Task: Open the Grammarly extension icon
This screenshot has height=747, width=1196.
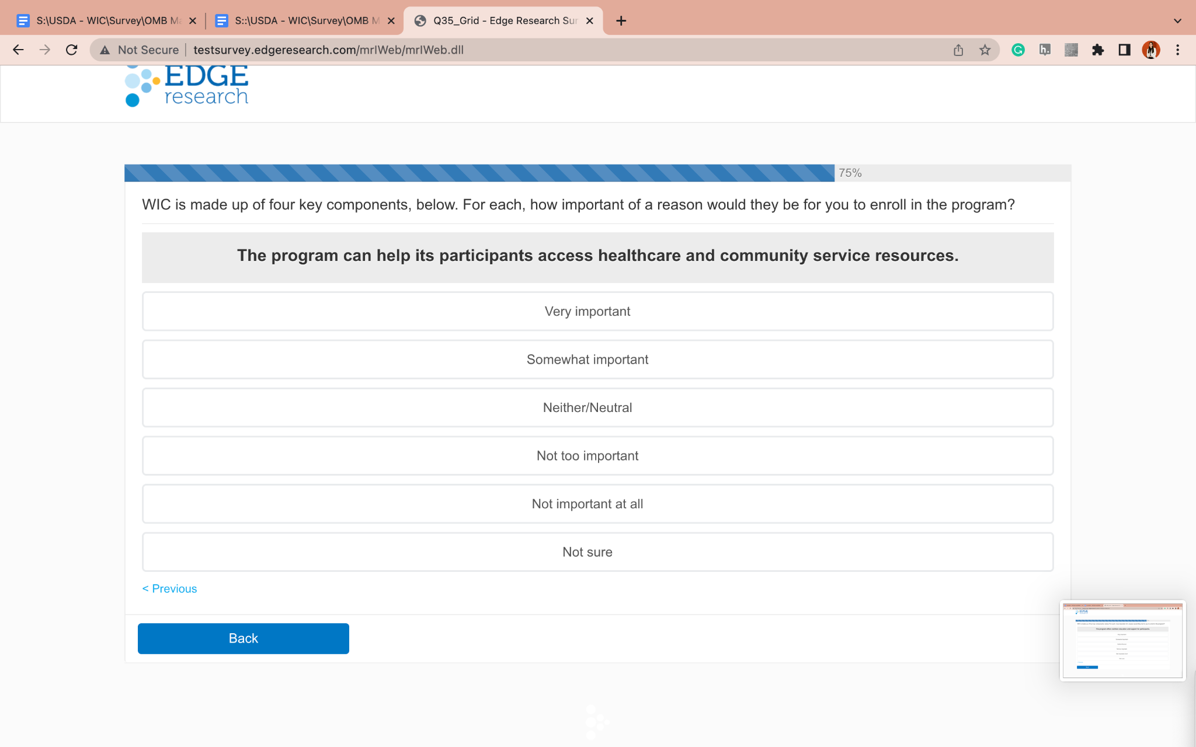Action: click(1018, 50)
